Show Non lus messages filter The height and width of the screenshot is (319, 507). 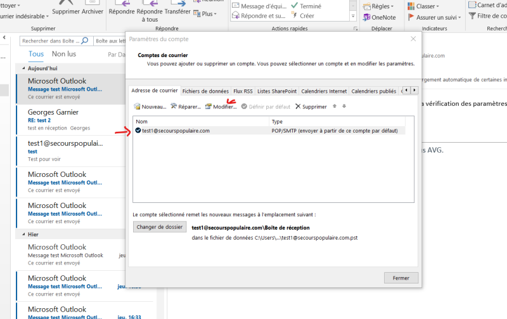coord(64,54)
